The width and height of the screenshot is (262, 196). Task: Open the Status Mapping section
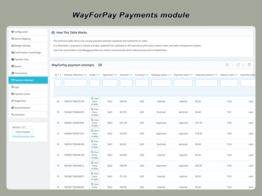tap(28, 39)
